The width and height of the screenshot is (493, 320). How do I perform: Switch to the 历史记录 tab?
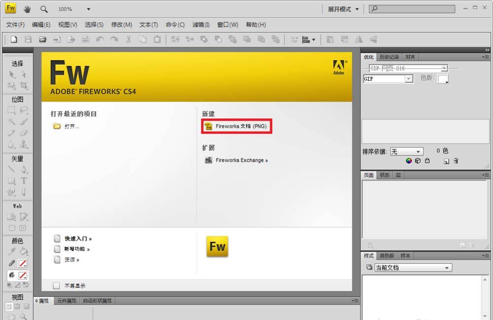coord(389,57)
